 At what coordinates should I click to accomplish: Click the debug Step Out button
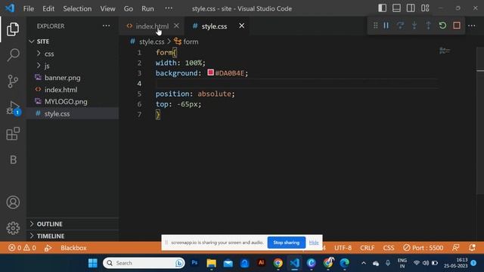[x=429, y=26]
